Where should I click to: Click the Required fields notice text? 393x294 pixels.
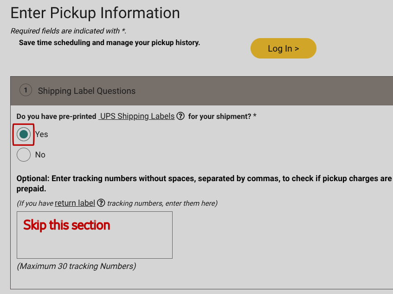[x=68, y=31]
